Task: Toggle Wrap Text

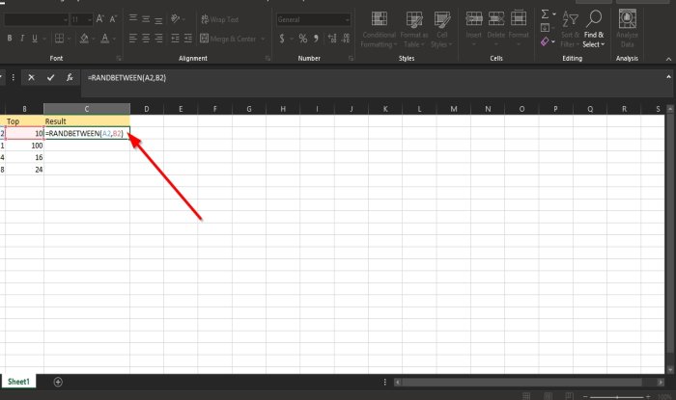Action: point(219,19)
